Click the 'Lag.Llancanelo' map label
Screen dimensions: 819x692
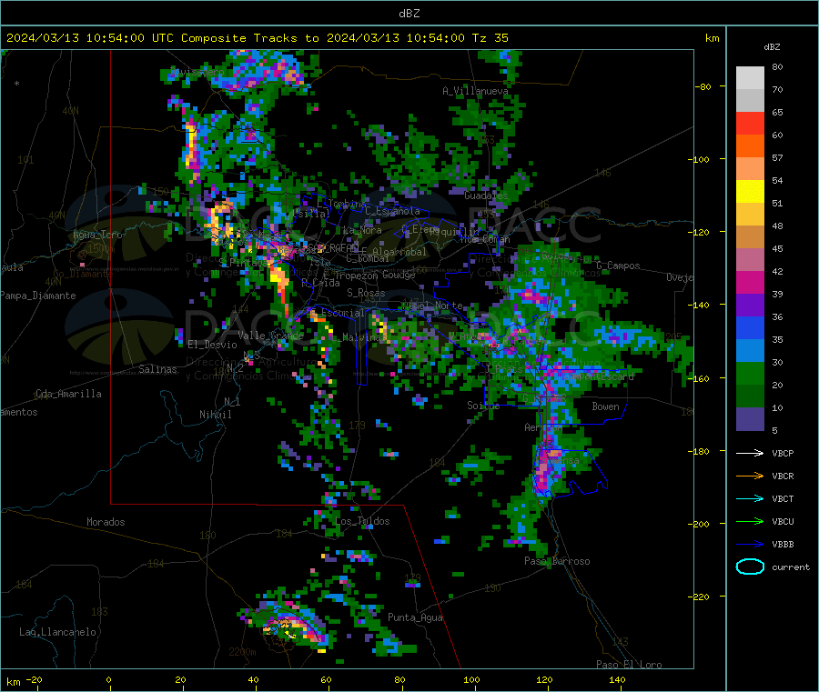click(x=57, y=632)
